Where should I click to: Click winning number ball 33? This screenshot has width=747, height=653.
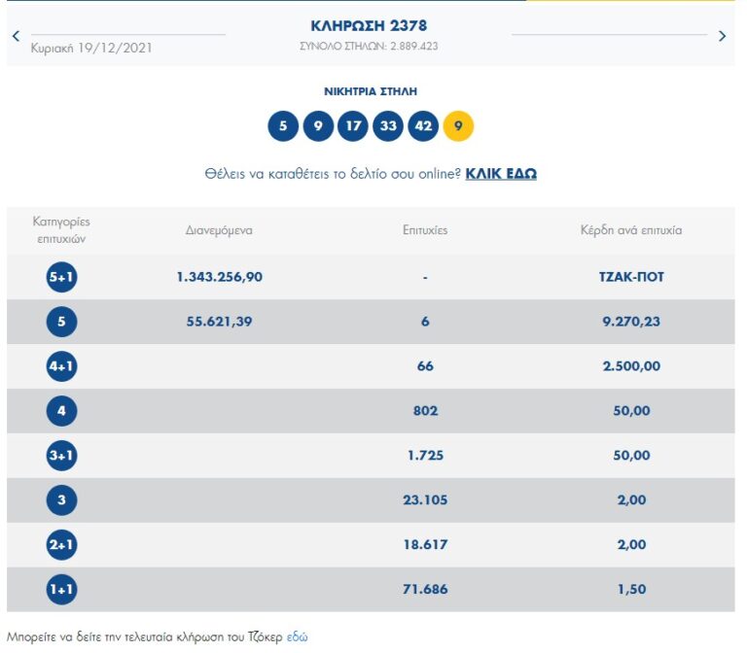[x=388, y=126]
